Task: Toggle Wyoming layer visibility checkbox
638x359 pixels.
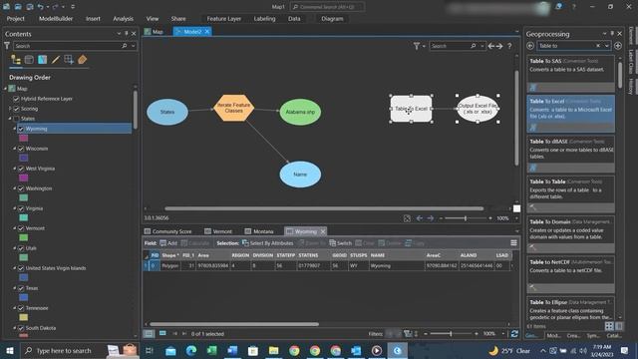Action: point(21,129)
